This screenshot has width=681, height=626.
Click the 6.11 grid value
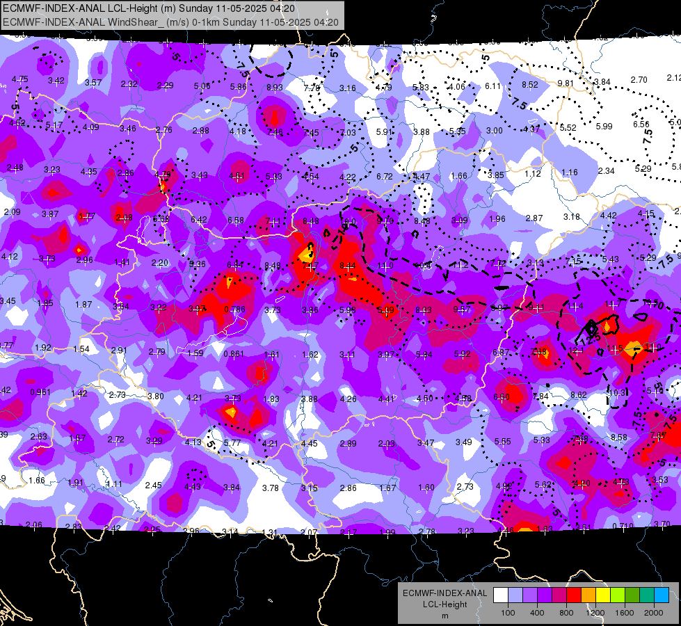point(492,86)
